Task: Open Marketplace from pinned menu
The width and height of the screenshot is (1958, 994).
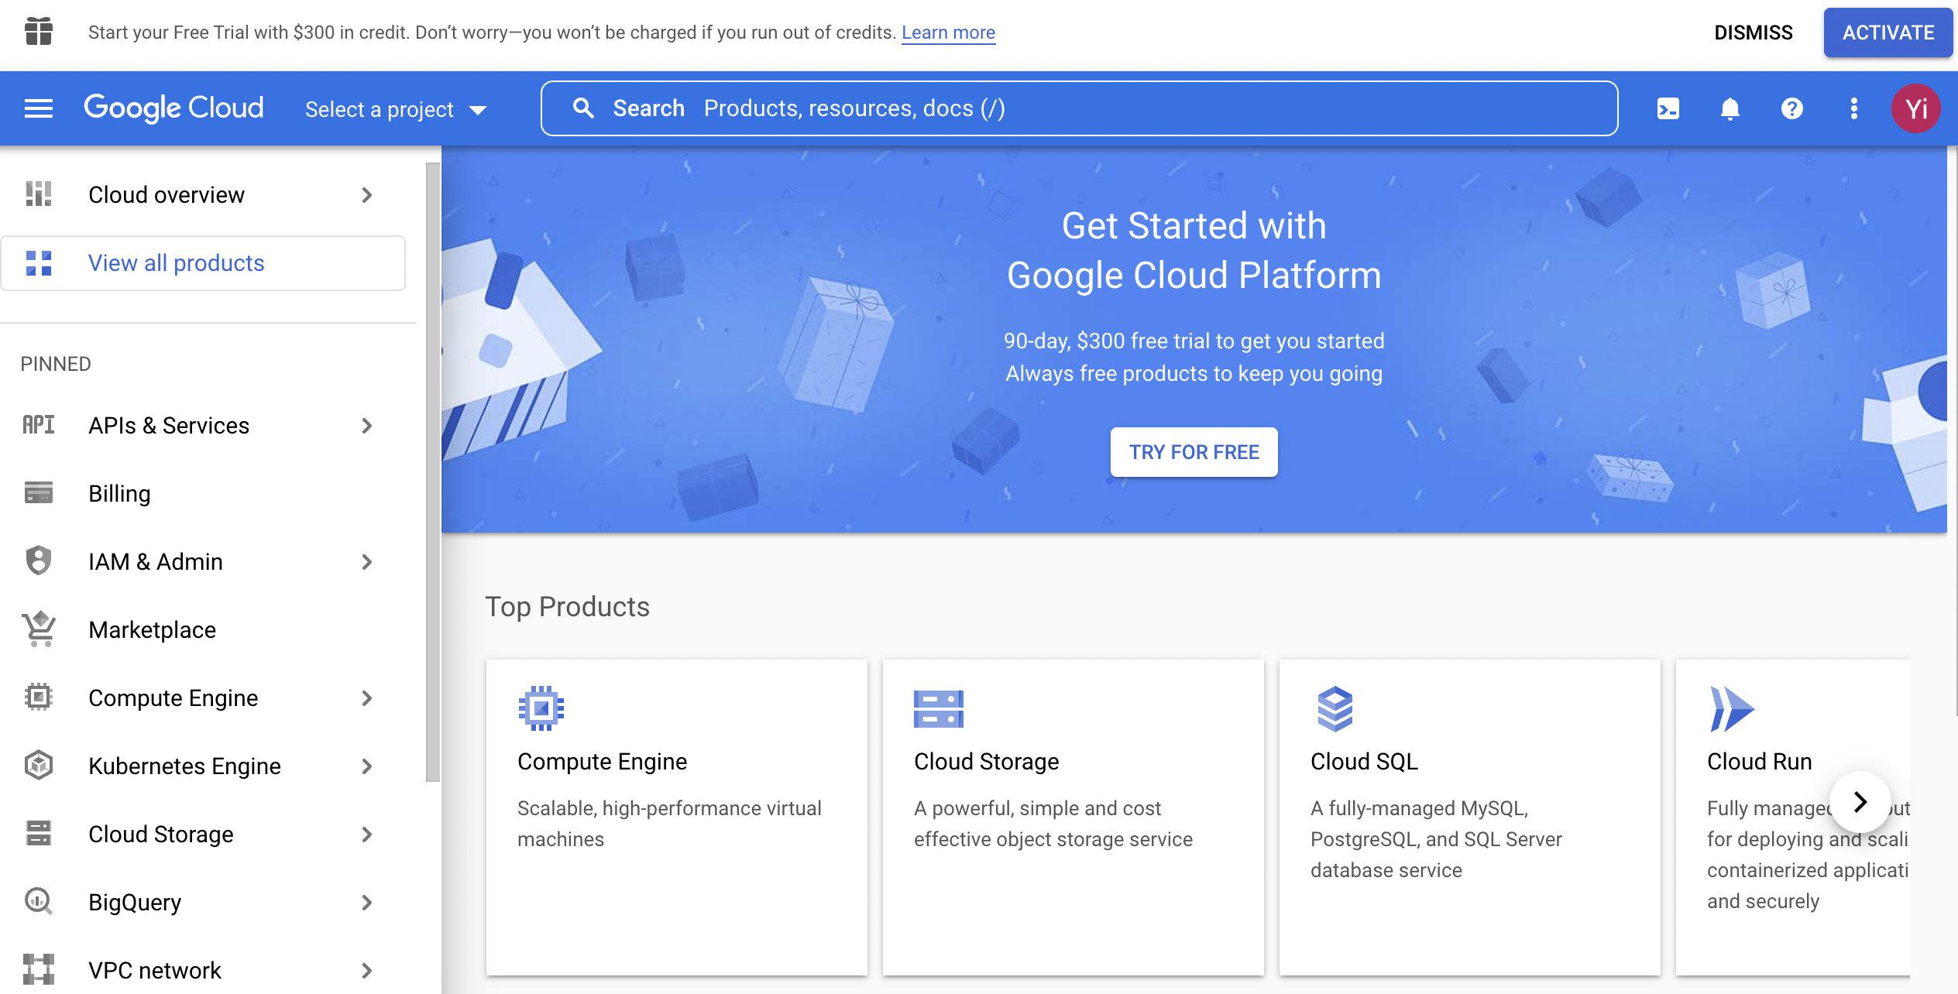Action: [203, 629]
